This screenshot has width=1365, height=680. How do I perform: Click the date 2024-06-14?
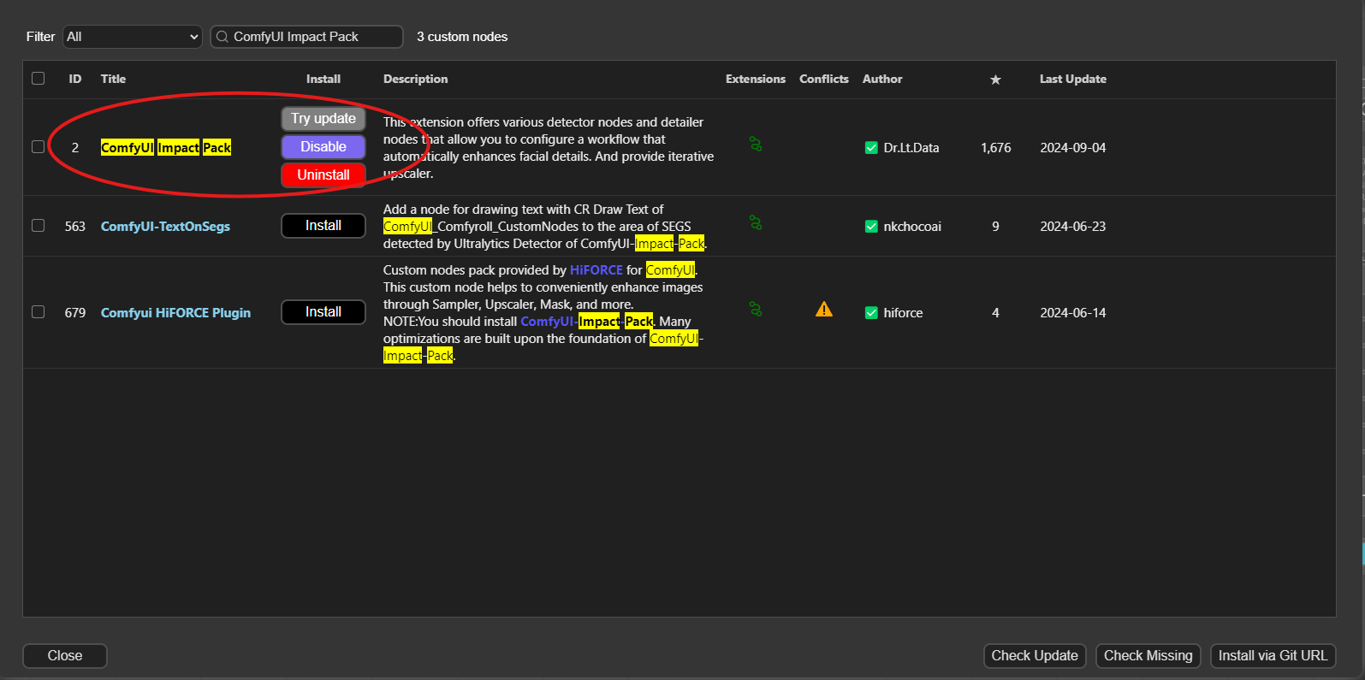1073,313
